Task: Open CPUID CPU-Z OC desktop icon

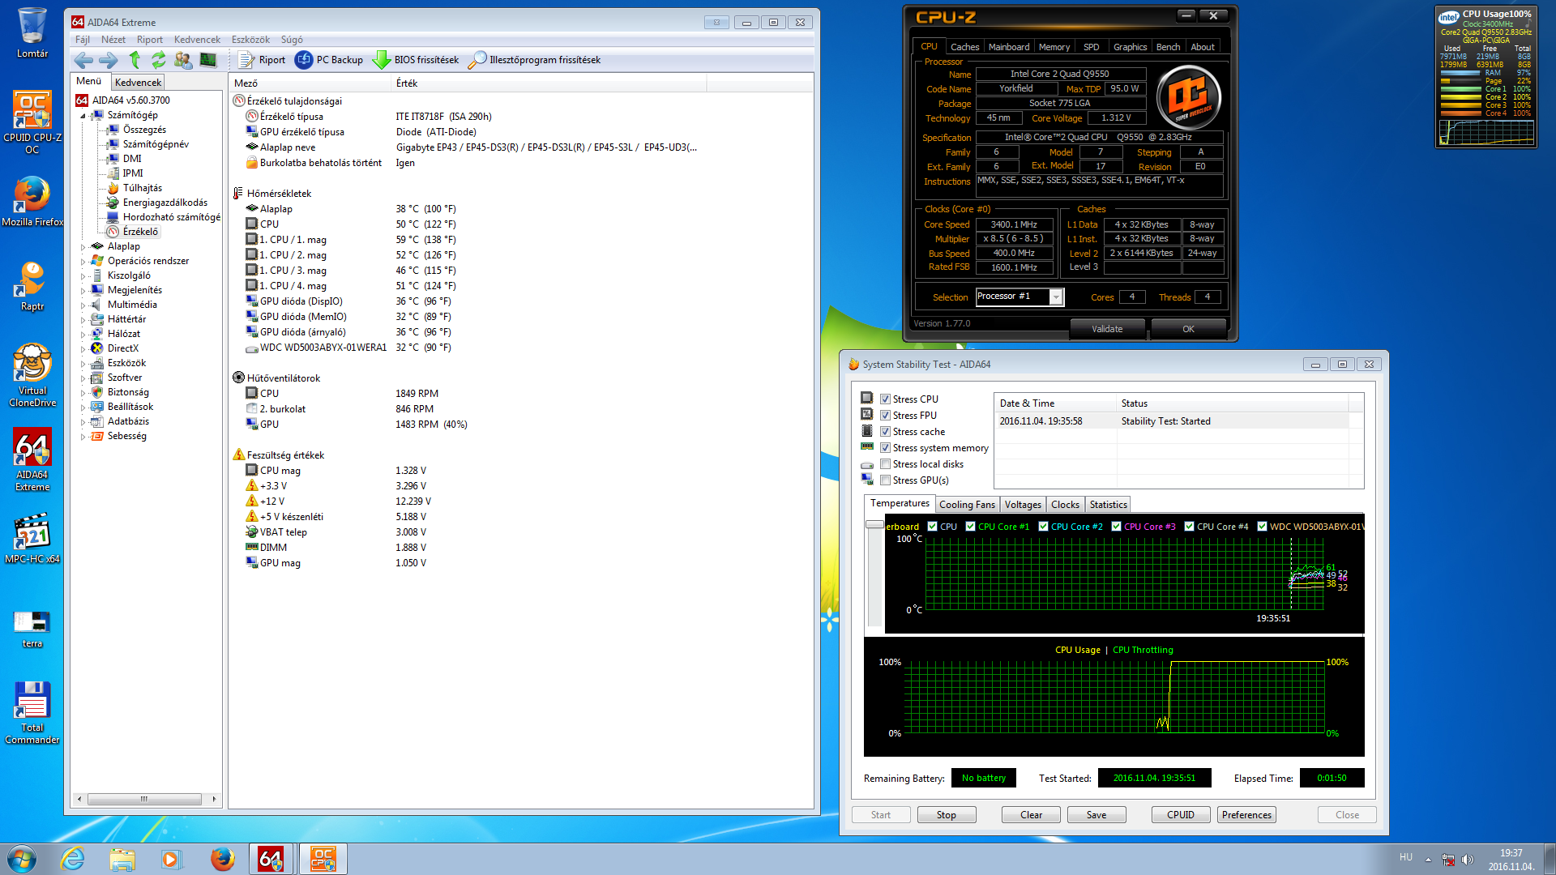Action: point(32,122)
